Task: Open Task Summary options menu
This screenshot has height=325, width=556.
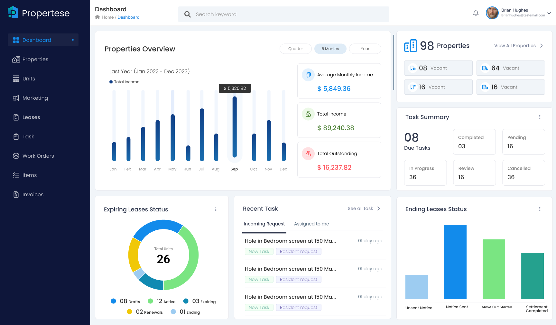Action: 540,117
